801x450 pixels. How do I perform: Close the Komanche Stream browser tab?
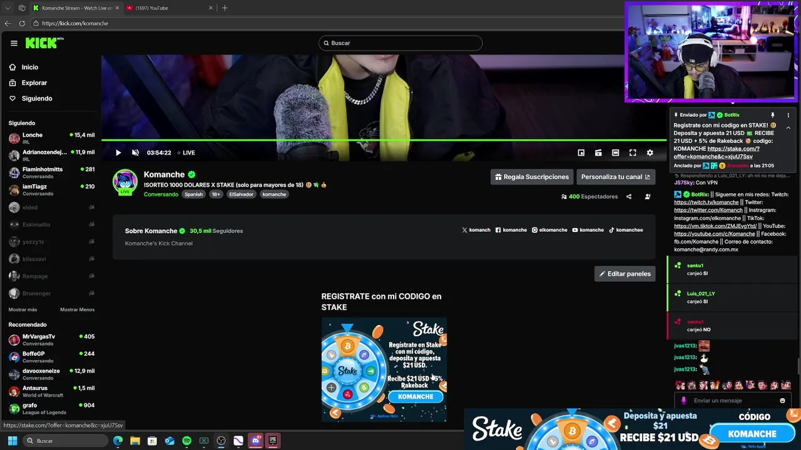[117, 8]
